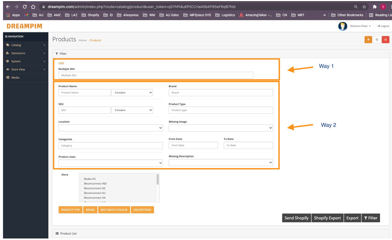The width and height of the screenshot is (392, 240).
Task: Open the Media sidebar item
Action: point(26,77)
